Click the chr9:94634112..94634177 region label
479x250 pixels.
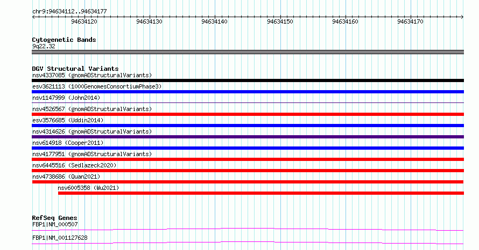pos(69,12)
